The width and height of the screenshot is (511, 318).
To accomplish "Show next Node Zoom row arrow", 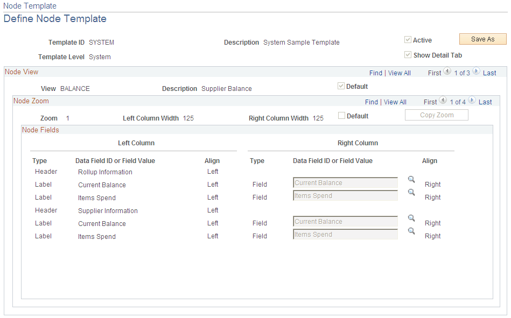I will 472,101.
